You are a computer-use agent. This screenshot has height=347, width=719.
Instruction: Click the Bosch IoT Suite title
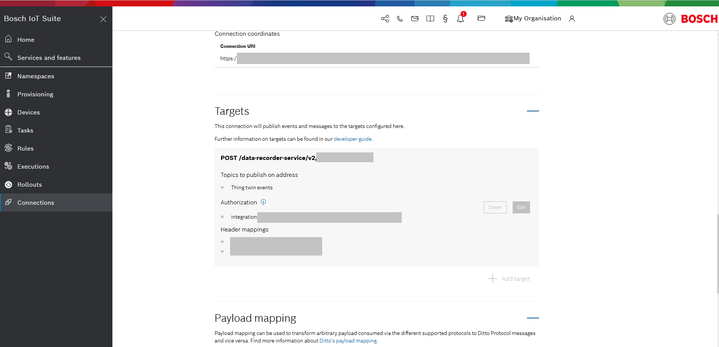(x=32, y=18)
